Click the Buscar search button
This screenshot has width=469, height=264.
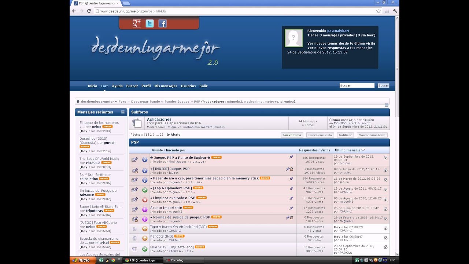[x=383, y=85]
